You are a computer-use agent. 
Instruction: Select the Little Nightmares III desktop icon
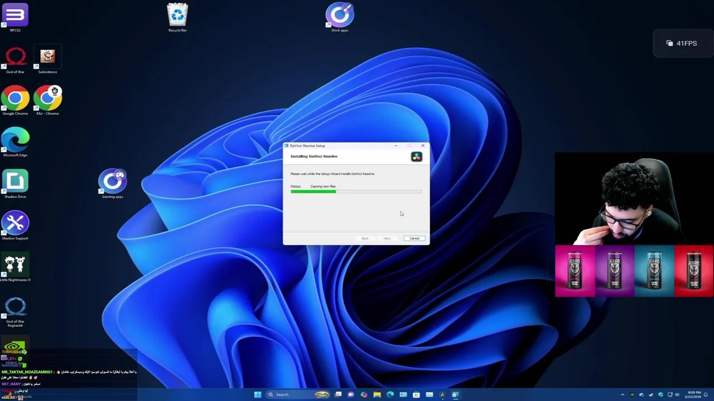tap(15, 267)
